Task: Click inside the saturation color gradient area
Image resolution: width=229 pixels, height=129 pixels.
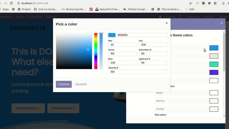Action: (x=74, y=51)
